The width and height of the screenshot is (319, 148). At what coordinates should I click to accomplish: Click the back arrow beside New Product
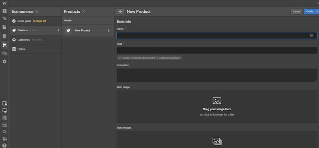coord(120,12)
